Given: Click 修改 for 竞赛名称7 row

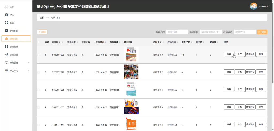Looking at the screenshot, I should click(239, 72).
